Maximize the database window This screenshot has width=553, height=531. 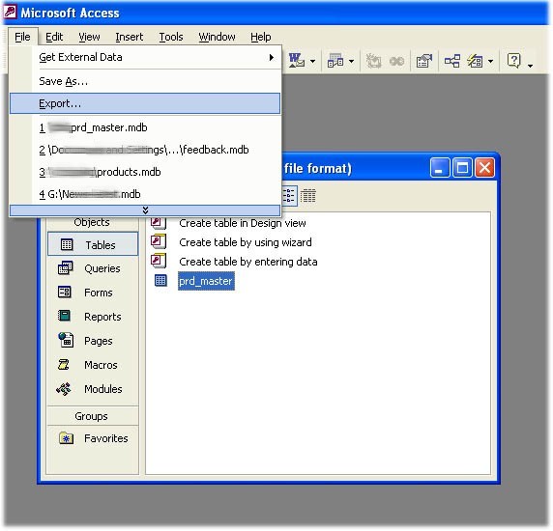(462, 168)
